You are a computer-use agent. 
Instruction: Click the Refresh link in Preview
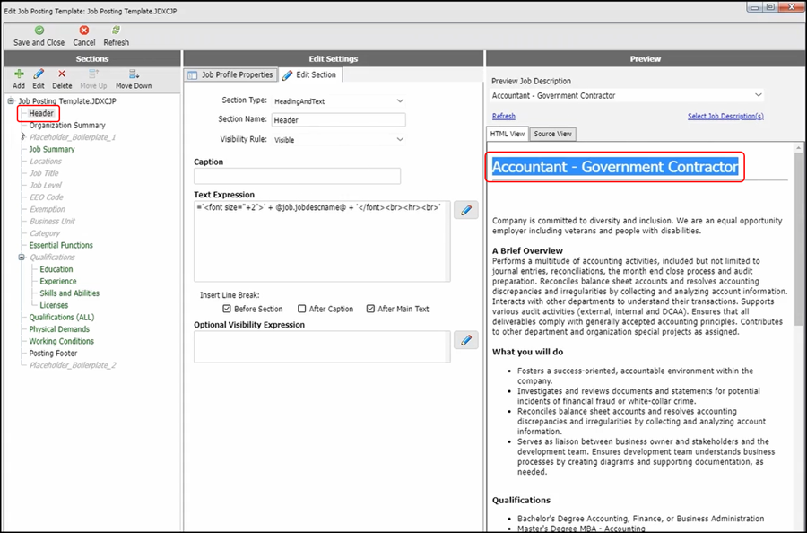tap(504, 116)
